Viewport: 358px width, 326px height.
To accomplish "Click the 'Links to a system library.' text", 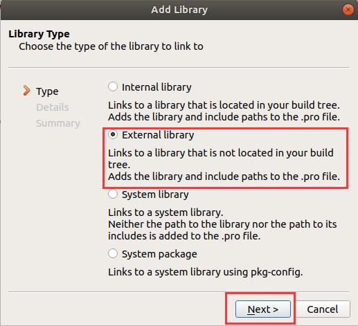I will point(165,212).
